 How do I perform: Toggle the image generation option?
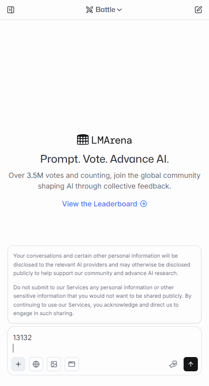[x=54, y=364]
